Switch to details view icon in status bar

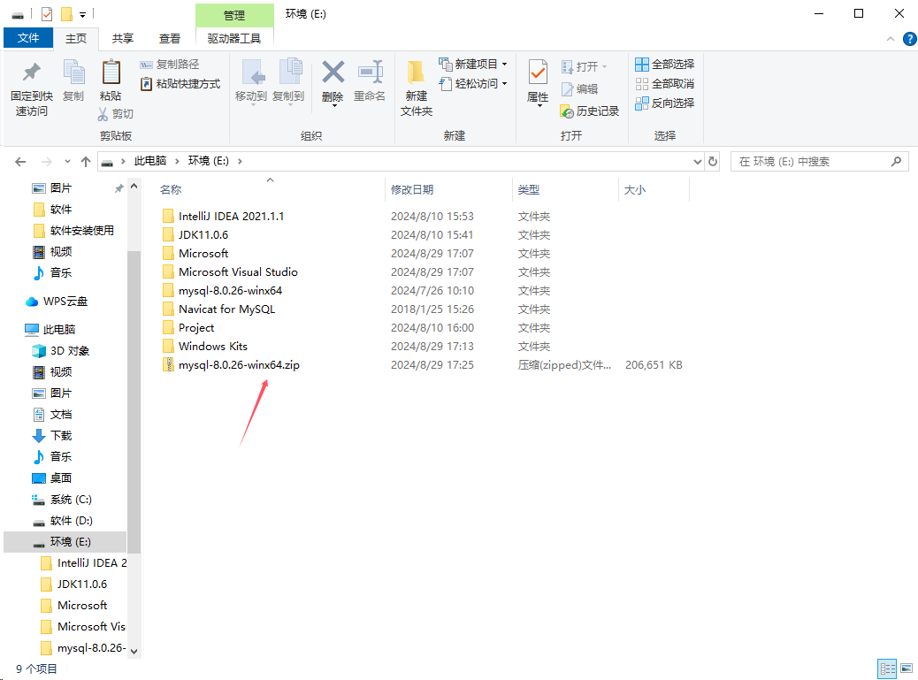point(888,669)
